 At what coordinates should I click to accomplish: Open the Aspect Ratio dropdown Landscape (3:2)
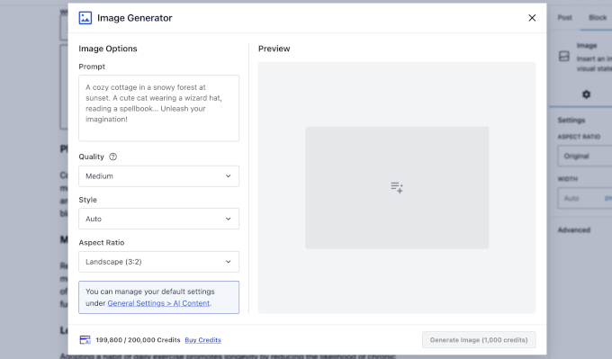click(x=159, y=262)
